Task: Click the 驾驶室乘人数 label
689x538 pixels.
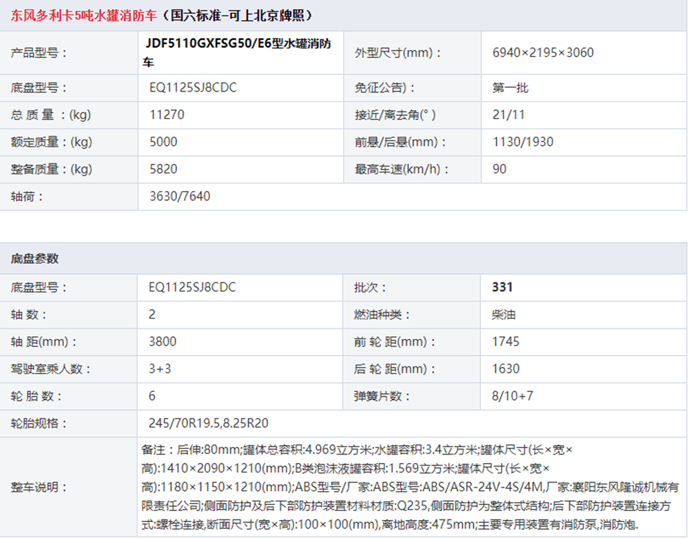Action: [50, 369]
